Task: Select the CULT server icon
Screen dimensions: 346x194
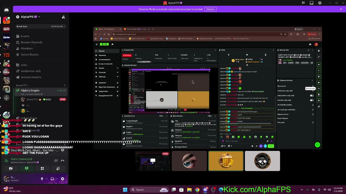Action: point(6,98)
